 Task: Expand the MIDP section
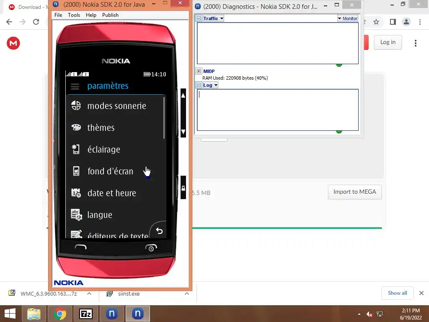click(199, 71)
